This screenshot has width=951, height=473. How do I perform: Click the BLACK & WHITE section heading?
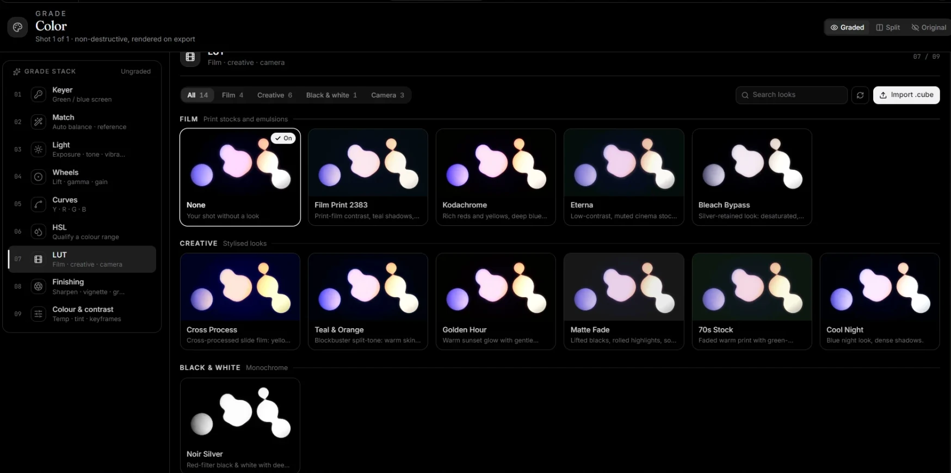pyautogui.click(x=210, y=368)
